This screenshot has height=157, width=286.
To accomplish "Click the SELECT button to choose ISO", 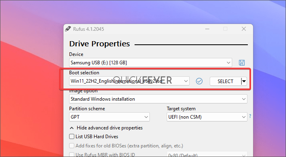I will [x=225, y=81].
